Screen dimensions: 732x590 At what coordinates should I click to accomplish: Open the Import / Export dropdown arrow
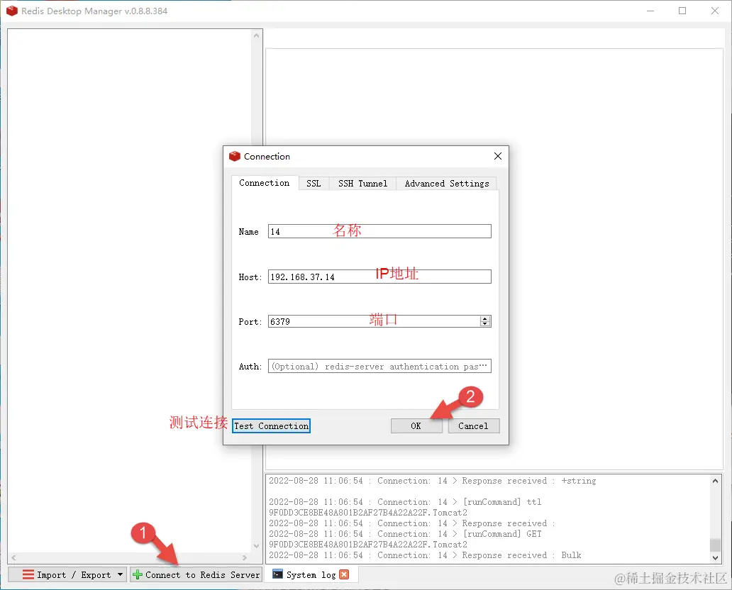pos(120,574)
